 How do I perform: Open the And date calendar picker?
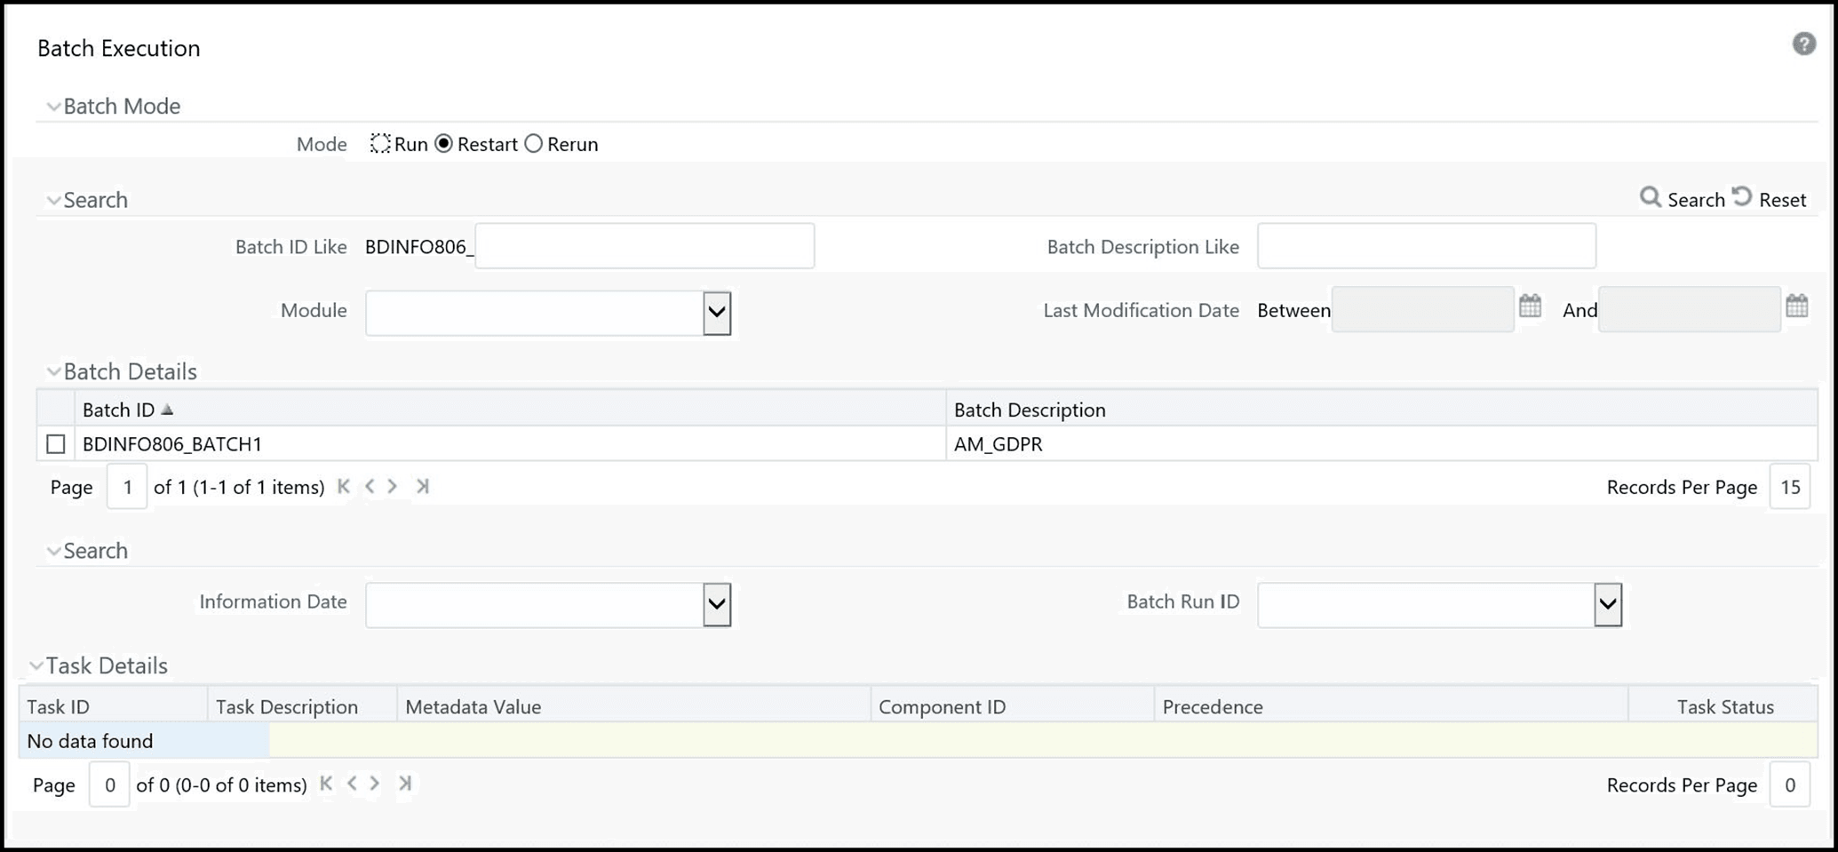click(x=1796, y=307)
